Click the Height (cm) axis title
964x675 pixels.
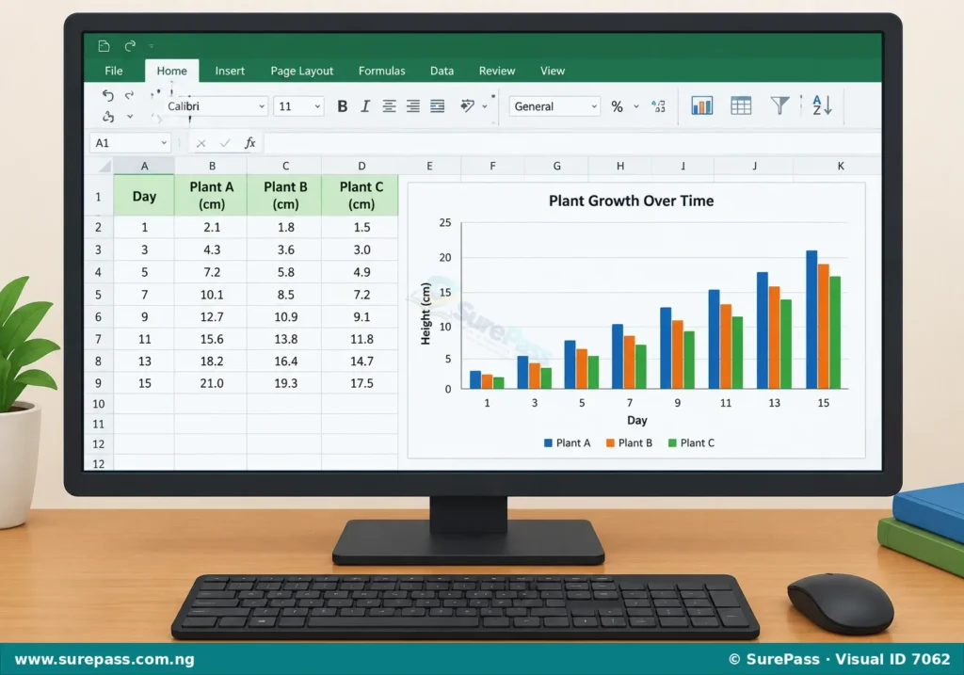426,313
